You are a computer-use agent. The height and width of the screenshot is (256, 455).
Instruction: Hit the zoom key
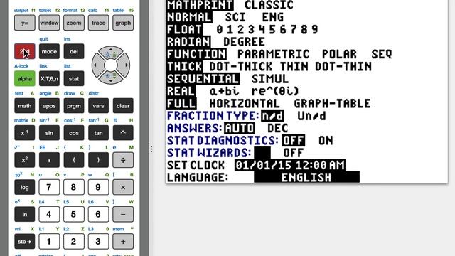(74, 23)
